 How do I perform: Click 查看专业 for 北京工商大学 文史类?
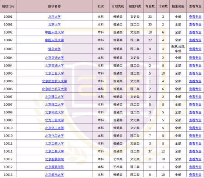(x=195, y=144)
